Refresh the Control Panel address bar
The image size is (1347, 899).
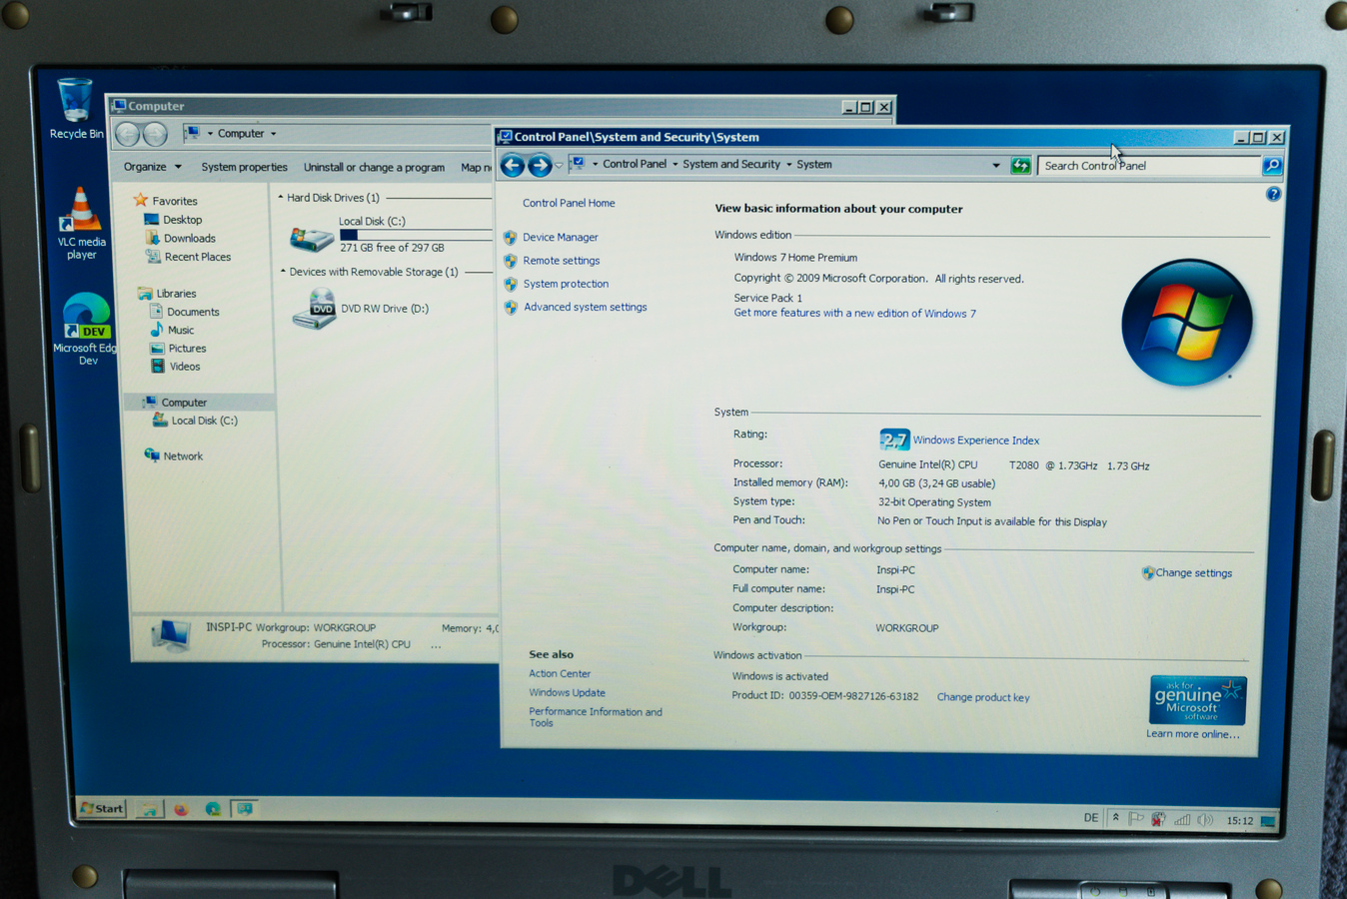1020,166
